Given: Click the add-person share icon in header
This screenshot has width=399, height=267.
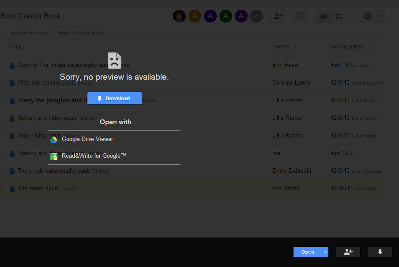Looking at the screenshot, I should point(278,16).
